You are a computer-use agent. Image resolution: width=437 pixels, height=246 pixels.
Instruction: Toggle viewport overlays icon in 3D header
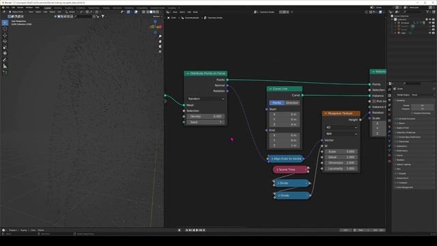(136, 12)
